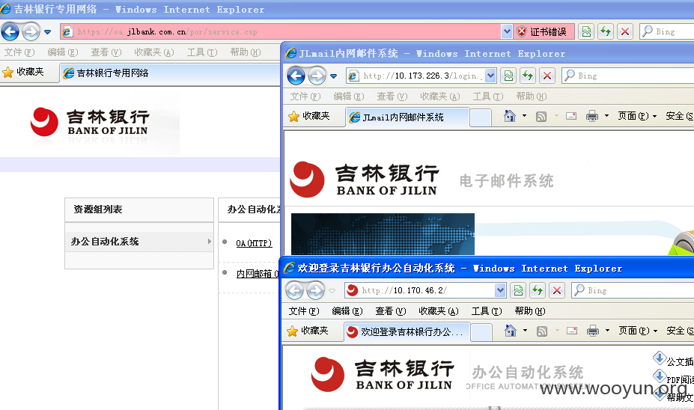Expand Print dropdown arrow in JLmail window
This screenshot has width=694, height=410.
coord(607,116)
